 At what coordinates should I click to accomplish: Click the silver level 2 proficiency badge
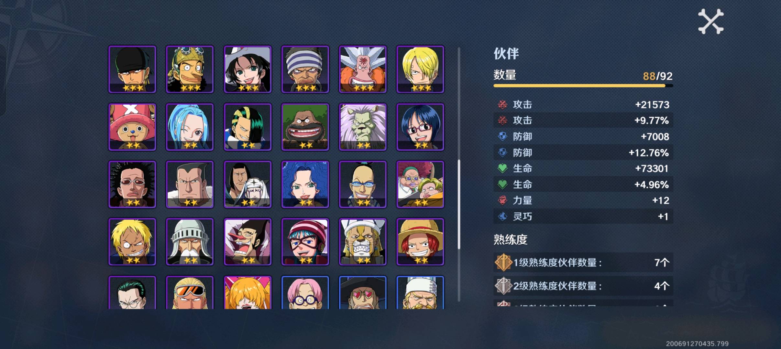pos(503,286)
